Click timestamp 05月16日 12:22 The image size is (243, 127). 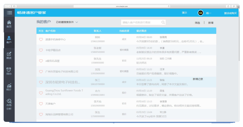tap(144, 69)
